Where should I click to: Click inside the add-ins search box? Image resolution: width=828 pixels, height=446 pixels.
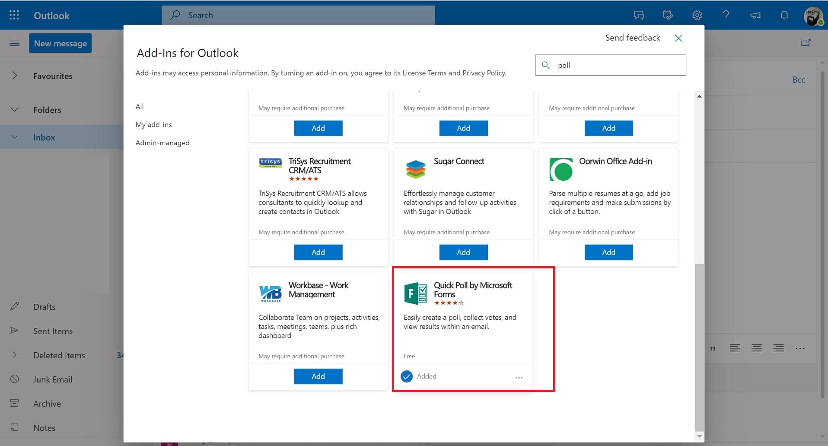click(610, 65)
